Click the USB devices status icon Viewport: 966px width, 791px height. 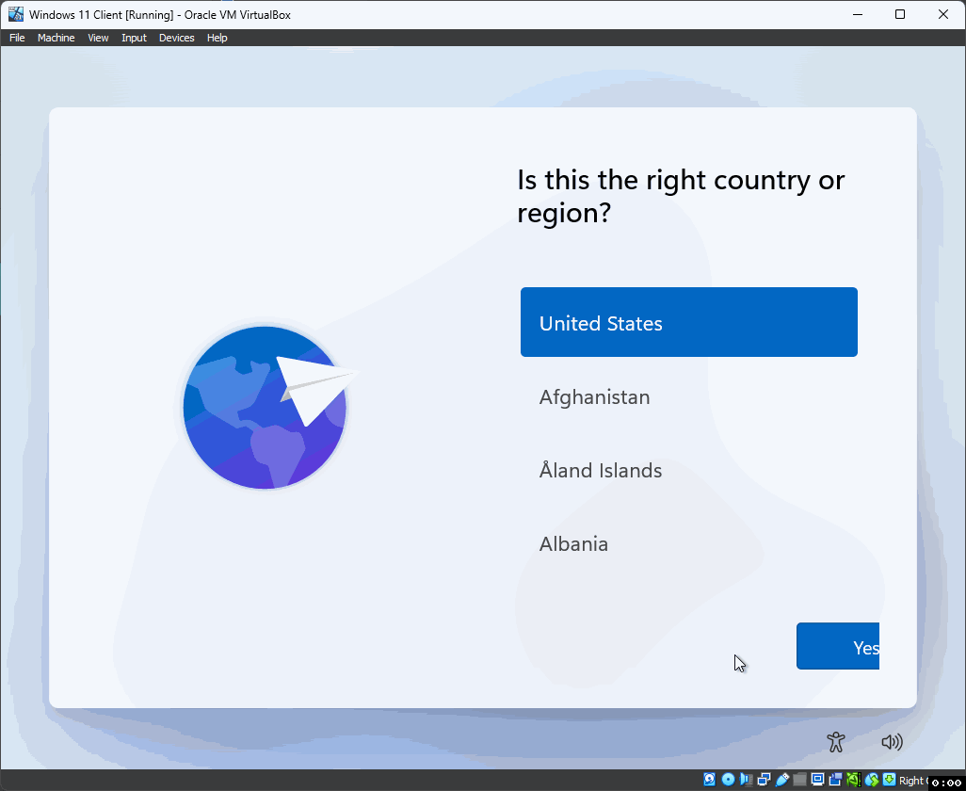pos(781,780)
